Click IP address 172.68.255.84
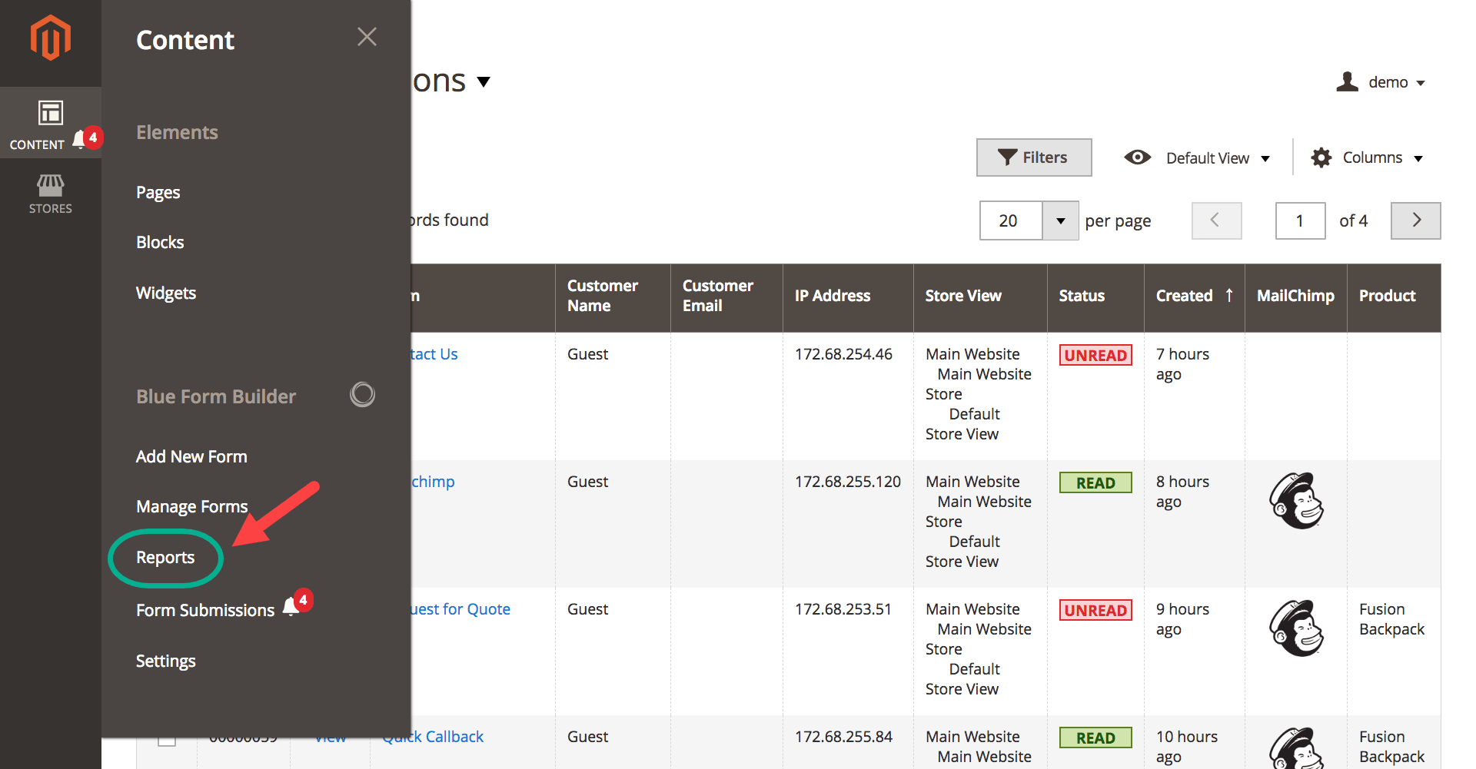 [x=843, y=737]
